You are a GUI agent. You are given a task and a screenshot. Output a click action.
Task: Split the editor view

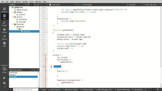click(x=160, y=5)
